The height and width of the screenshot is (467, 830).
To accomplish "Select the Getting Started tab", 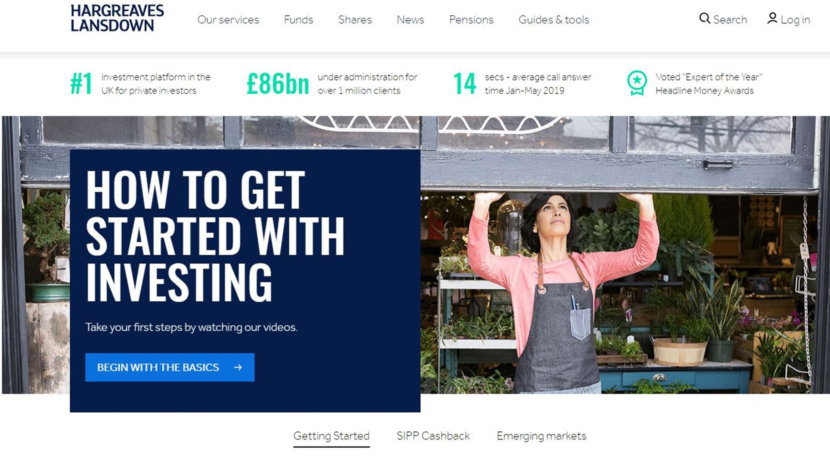I will (x=331, y=436).
